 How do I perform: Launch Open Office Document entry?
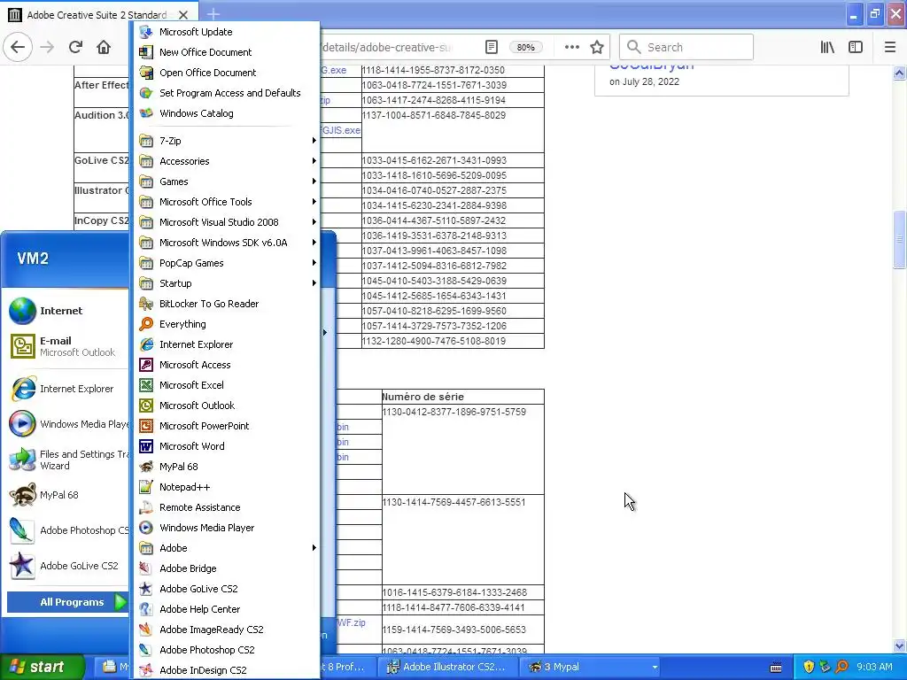pos(226,73)
